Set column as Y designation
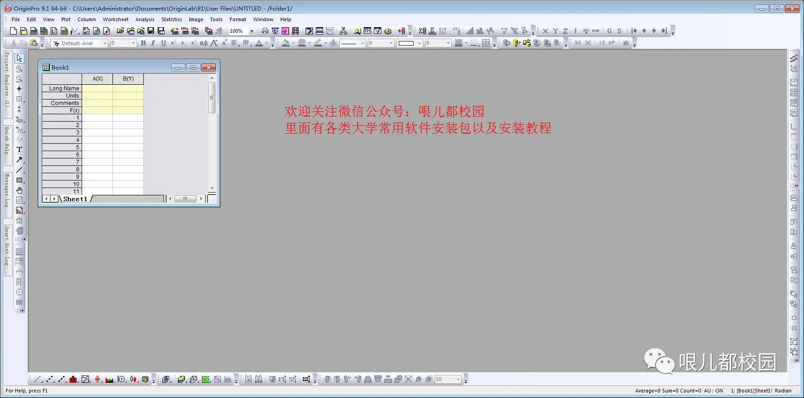This screenshot has width=804, height=398. 556,31
